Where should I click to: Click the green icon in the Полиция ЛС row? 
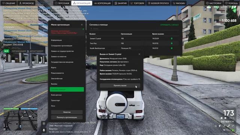[172, 48]
